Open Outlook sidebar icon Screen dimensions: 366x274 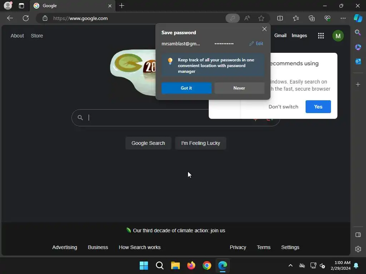[358, 61]
